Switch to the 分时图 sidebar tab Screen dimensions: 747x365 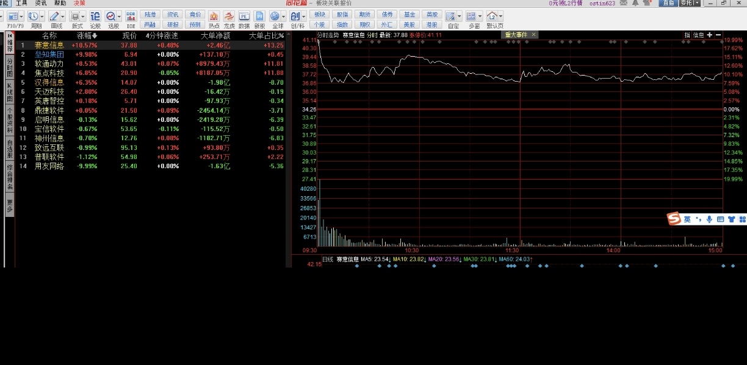10,67
